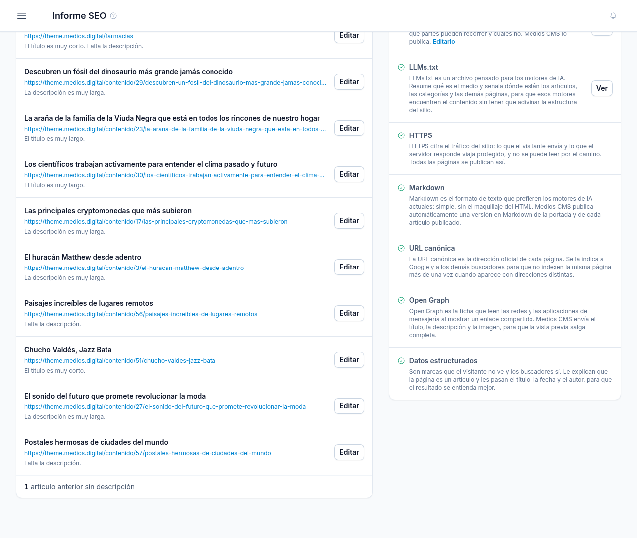637x538 pixels.
Task: Open the los-cientificos-trabajan article URL
Action: coord(175,175)
